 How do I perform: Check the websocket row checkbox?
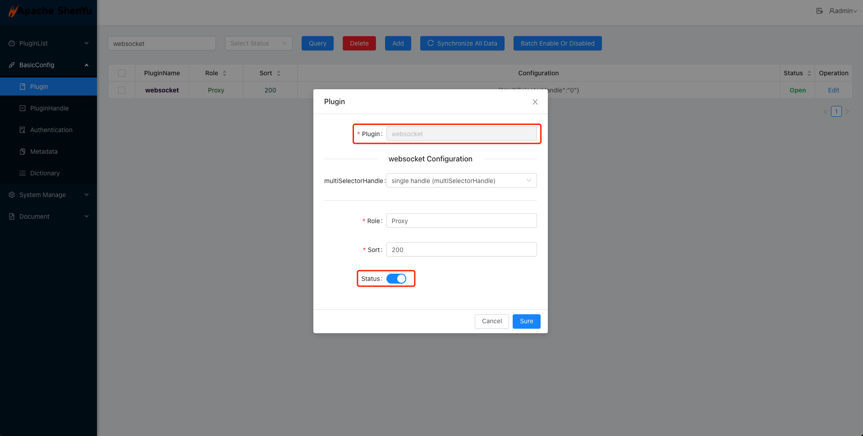122,90
